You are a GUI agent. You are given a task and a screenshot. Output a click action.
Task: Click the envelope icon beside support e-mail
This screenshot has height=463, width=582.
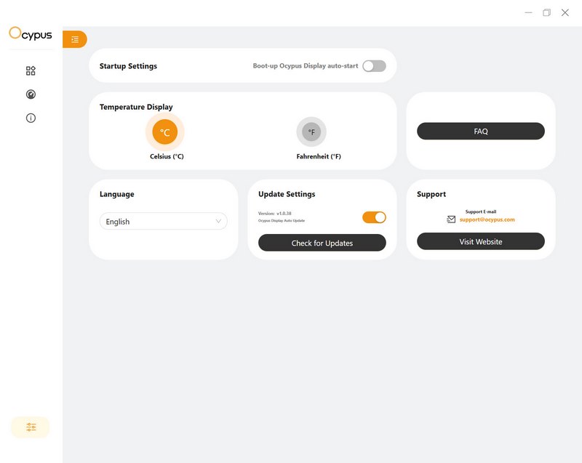pyautogui.click(x=451, y=219)
